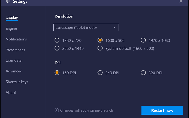Go to Advanced settings
The image size is (189, 118).
pos(14,71)
